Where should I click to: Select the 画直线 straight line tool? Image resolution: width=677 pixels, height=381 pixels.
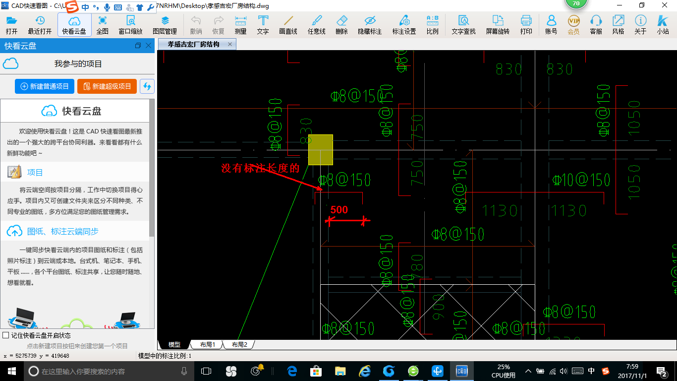click(x=288, y=25)
